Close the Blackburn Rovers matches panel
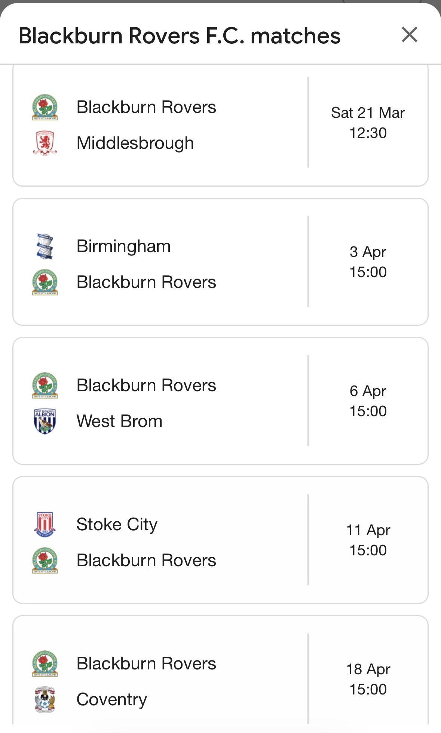The width and height of the screenshot is (441, 733). 409,35
